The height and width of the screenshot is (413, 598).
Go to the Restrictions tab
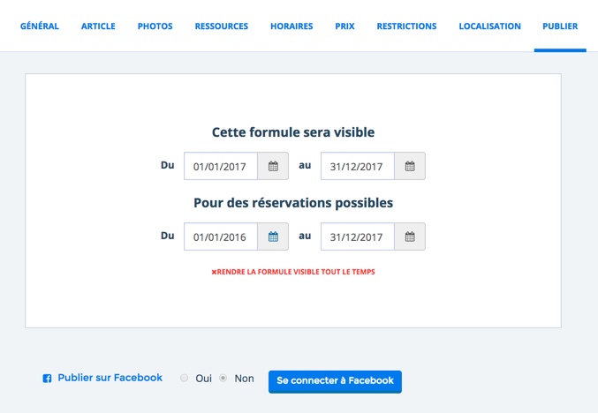pos(406,26)
